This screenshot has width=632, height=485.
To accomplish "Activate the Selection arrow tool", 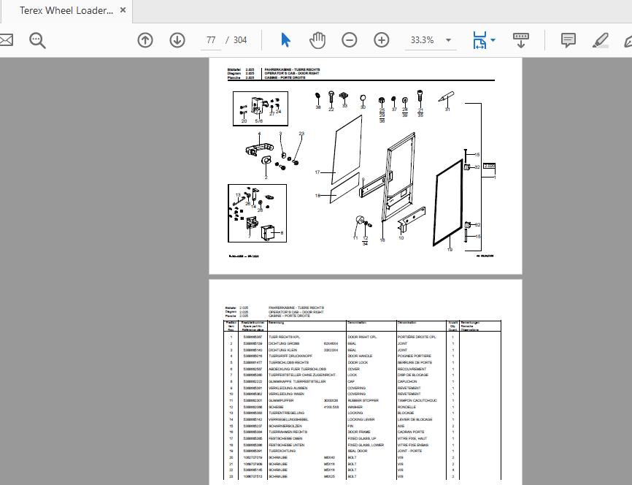I will (286, 40).
